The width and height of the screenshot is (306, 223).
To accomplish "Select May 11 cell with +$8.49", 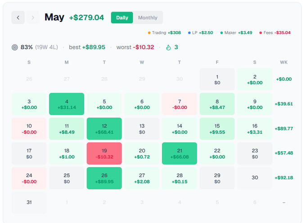I will [x=67, y=128].
